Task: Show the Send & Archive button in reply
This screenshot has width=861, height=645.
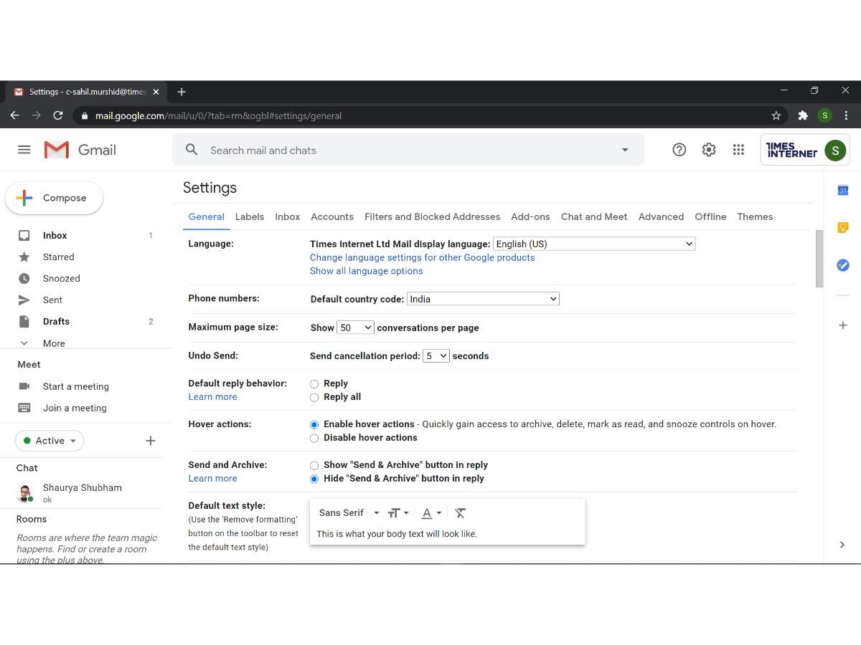Action: (x=314, y=464)
